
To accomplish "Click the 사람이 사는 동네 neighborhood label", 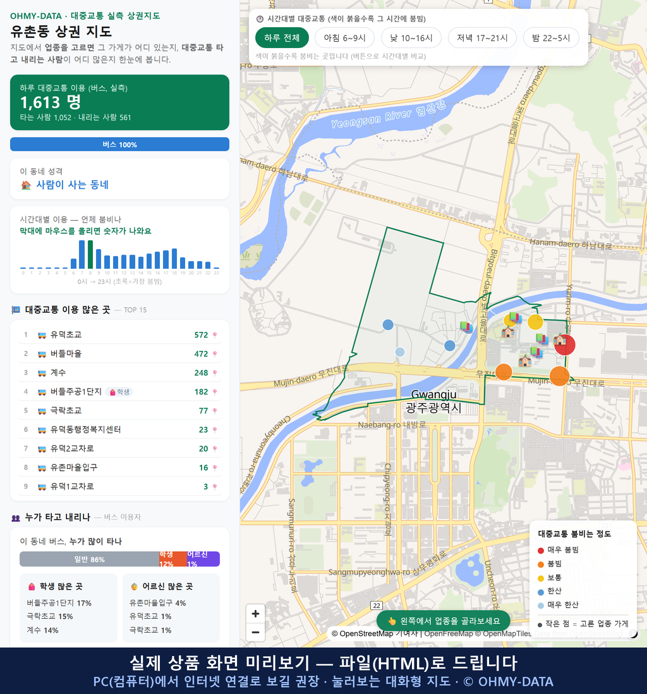I will [73, 185].
